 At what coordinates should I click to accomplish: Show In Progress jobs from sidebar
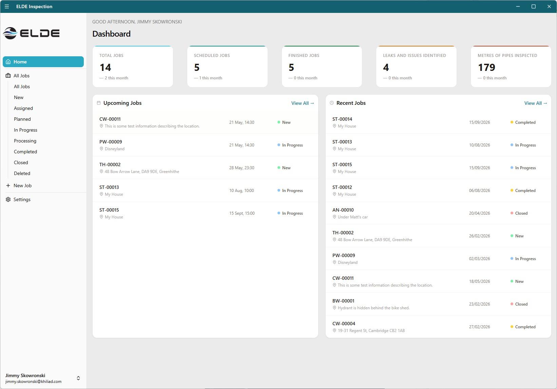(25, 130)
